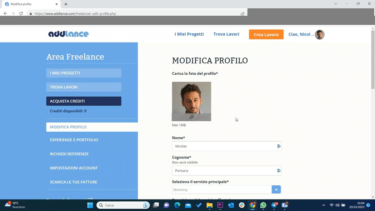Open a new browser tab

[x=66, y=4]
